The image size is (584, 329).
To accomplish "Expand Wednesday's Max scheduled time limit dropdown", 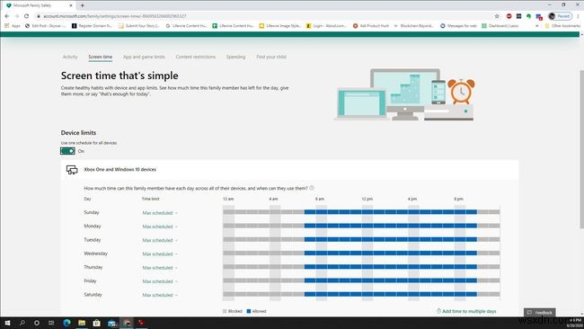I will coord(160,254).
